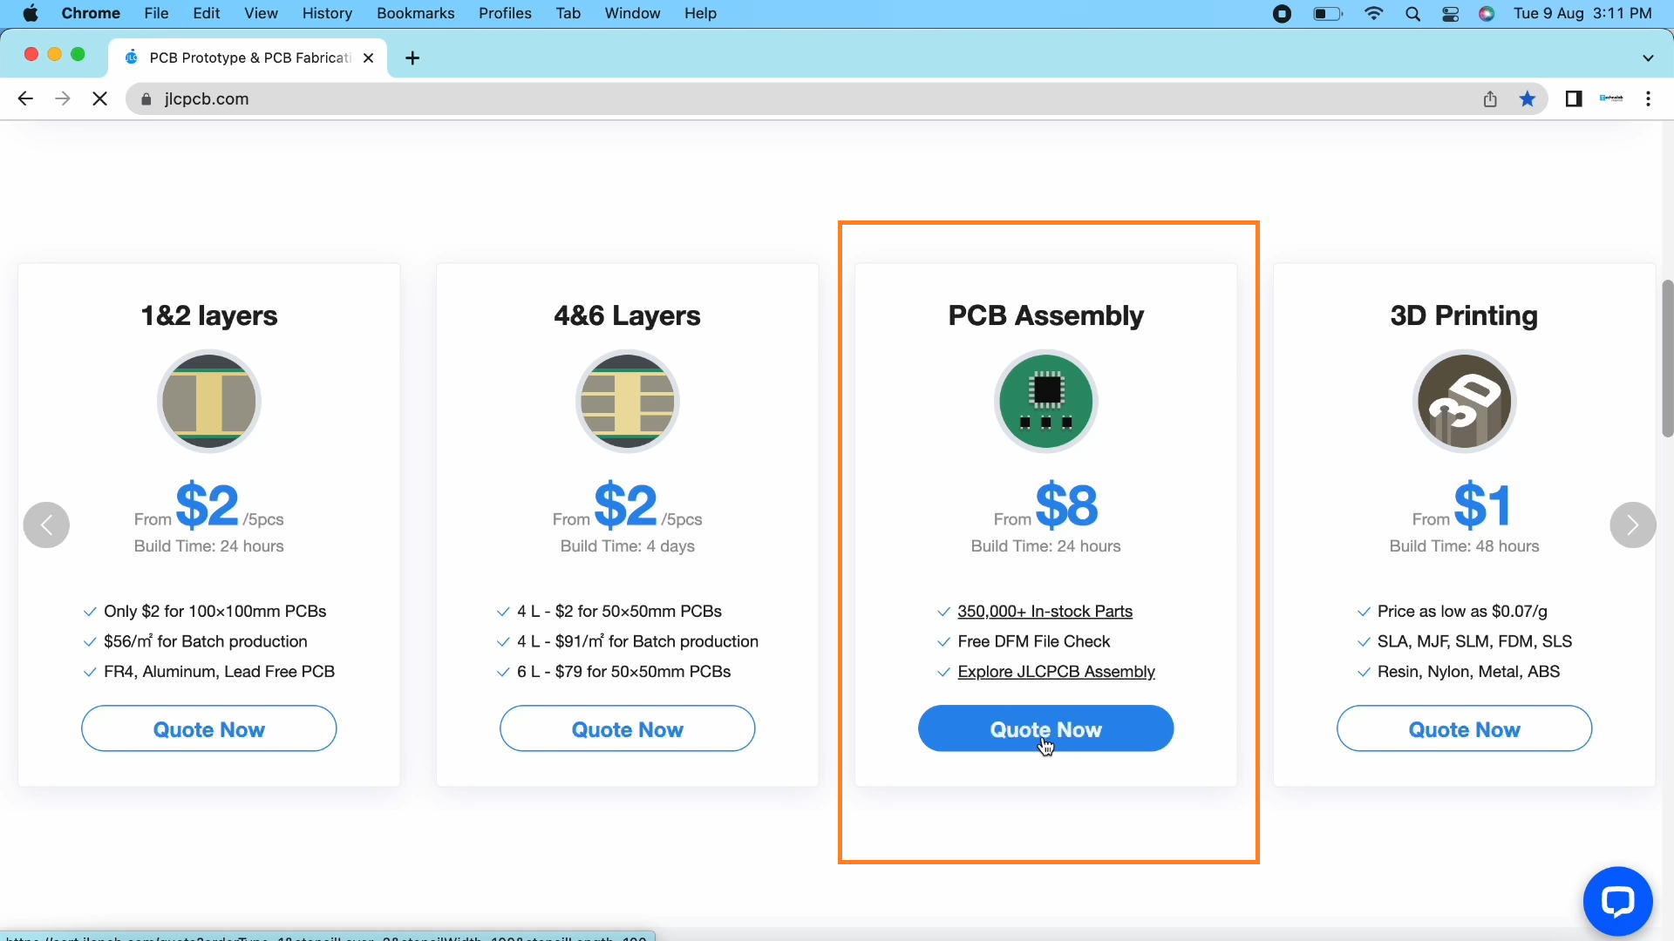Click the 3D Printing icon

coord(1465,402)
